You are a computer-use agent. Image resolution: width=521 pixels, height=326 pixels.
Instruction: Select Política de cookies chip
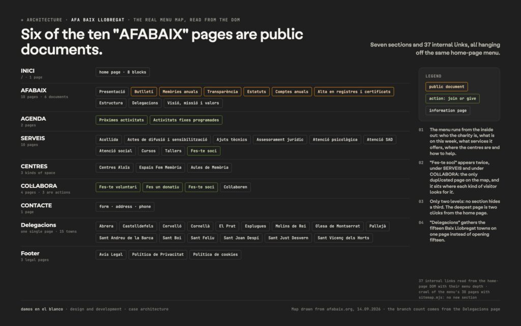[x=215, y=255]
